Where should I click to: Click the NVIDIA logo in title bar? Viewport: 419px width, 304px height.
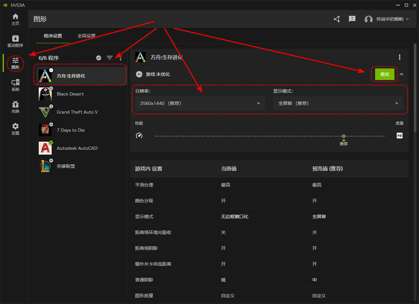coord(5,5)
